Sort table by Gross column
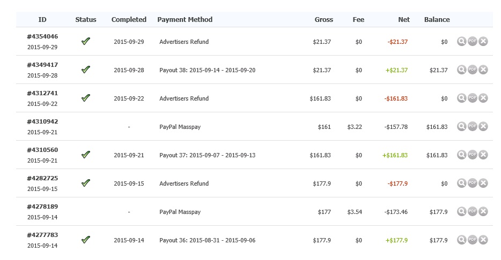 323,20
